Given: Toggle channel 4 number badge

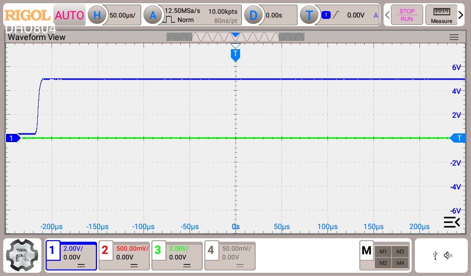Looking at the screenshot, I should [211, 250].
